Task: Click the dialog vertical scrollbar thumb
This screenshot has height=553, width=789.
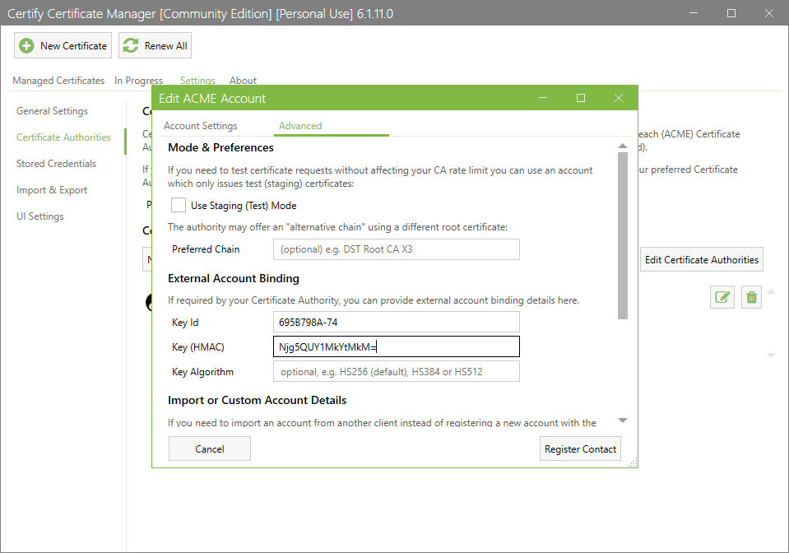Action: [623, 235]
